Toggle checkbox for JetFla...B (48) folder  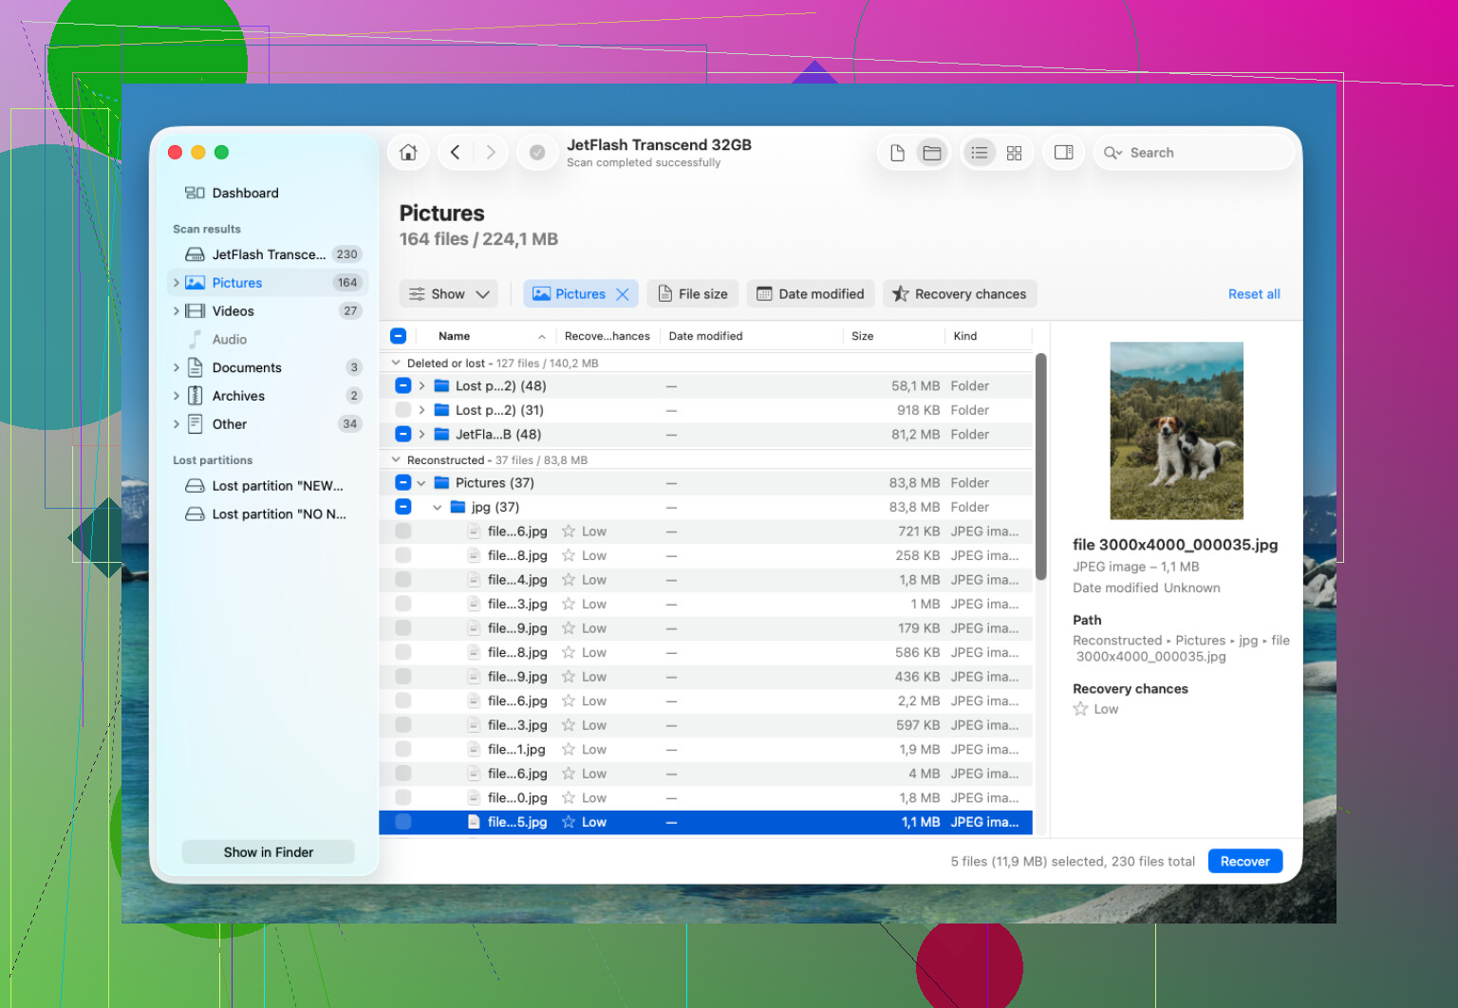click(x=402, y=435)
